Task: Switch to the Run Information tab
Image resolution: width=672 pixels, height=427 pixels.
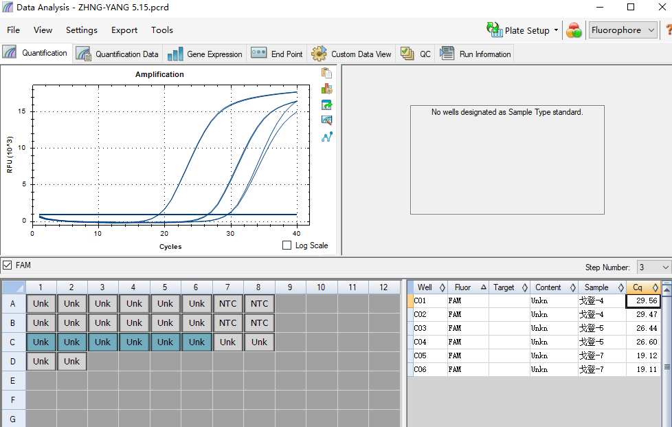Action: pos(475,54)
